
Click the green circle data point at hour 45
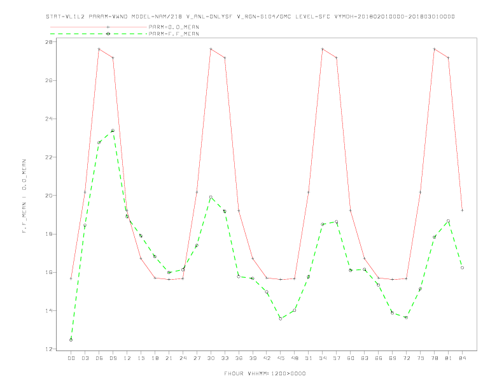pos(281,319)
